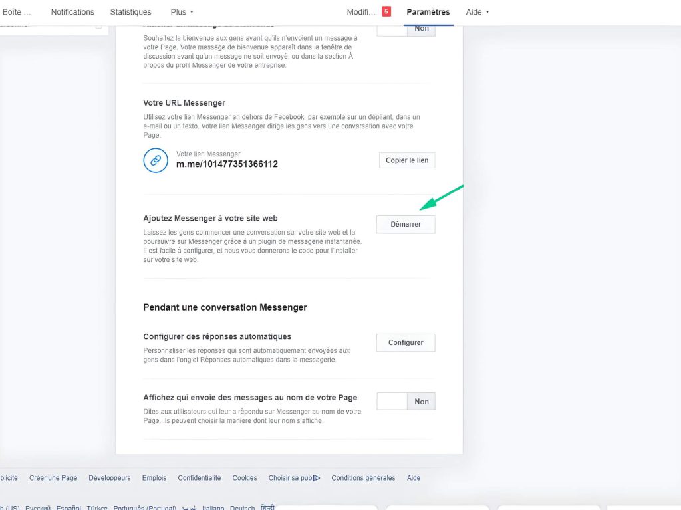
Task: Open the Conditions générales link
Action: pyautogui.click(x=363, y=477)
